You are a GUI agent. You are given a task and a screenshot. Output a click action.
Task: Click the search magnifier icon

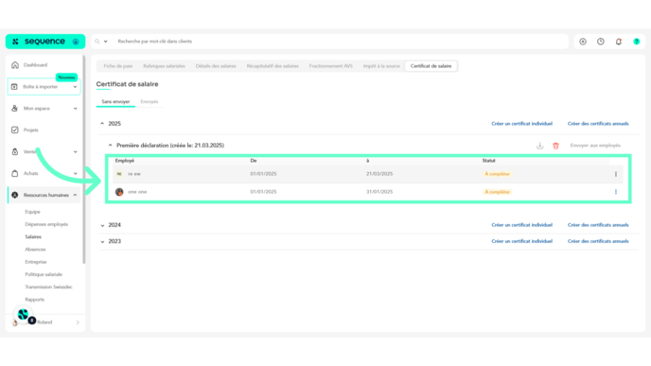coord(97,42)
